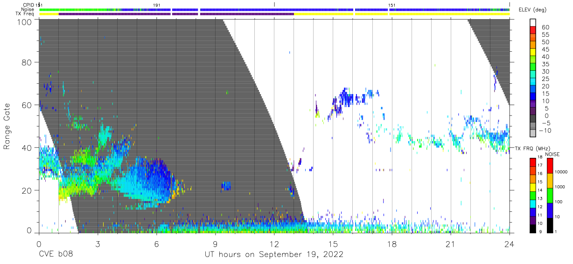Click the Range Gate axis label
573x264 pixels.
tap(7, 126)
